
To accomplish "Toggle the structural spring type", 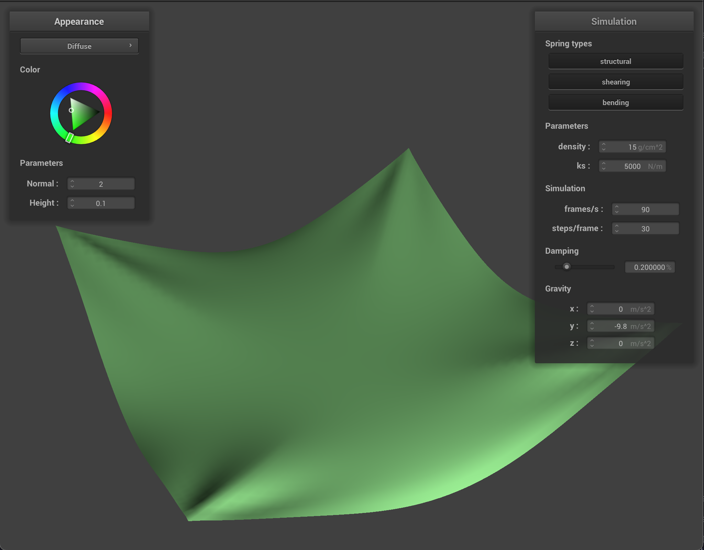I will [615, 61].
